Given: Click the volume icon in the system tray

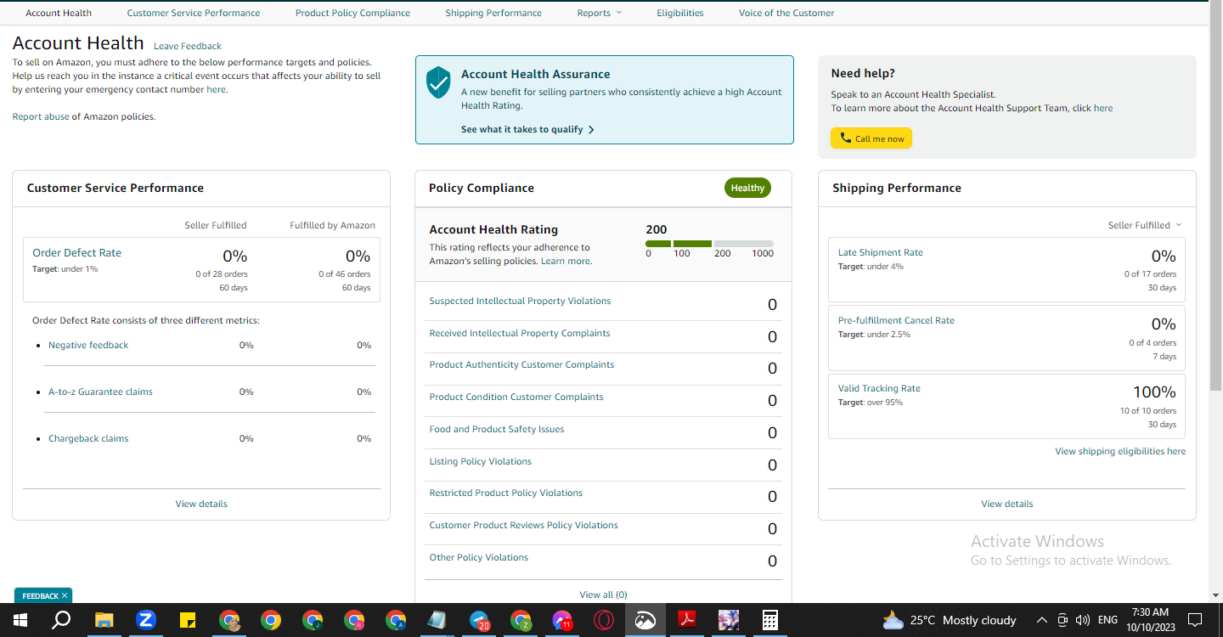Looking at the screenshot, I should (x=1082, y=620).
